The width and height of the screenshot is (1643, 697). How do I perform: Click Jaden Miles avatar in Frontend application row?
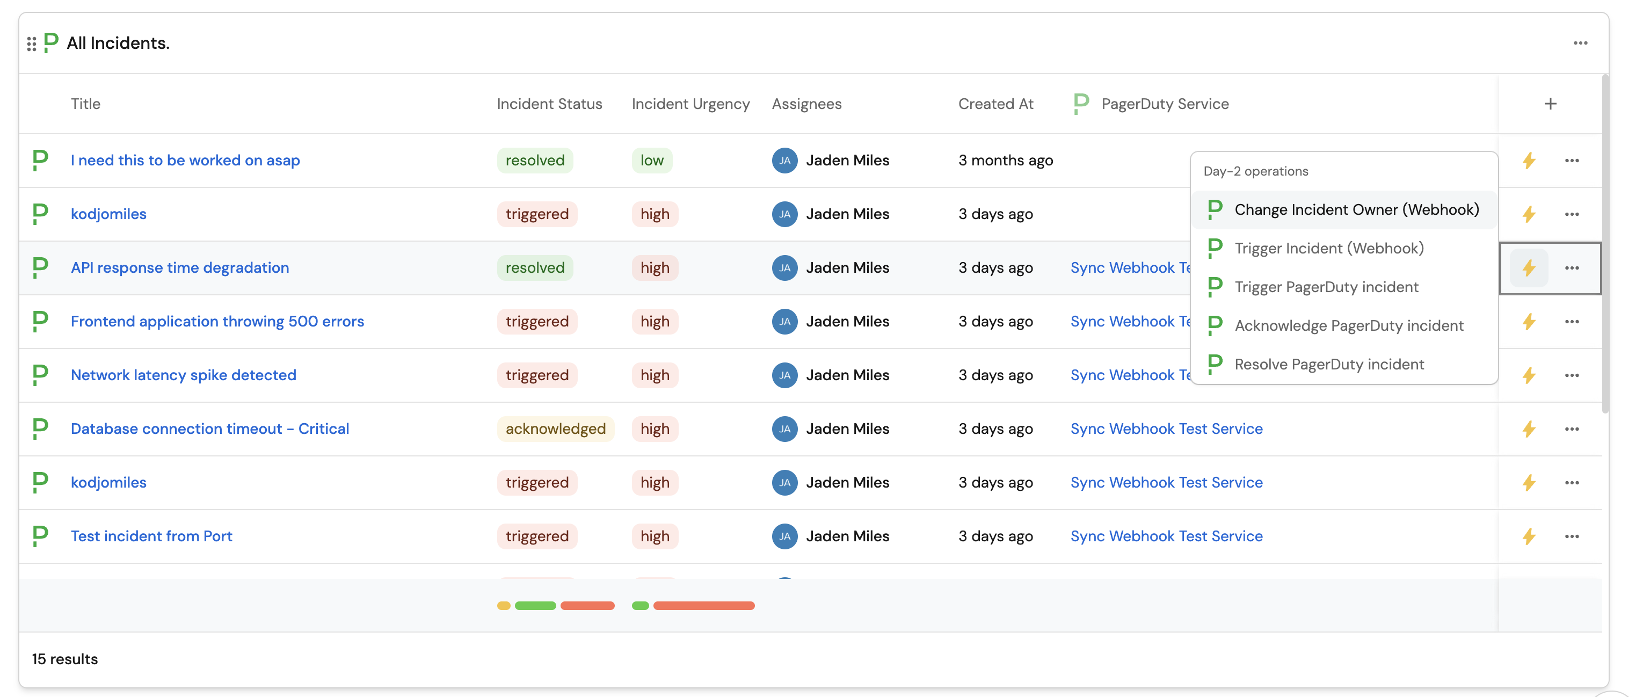tap(784, 322)
